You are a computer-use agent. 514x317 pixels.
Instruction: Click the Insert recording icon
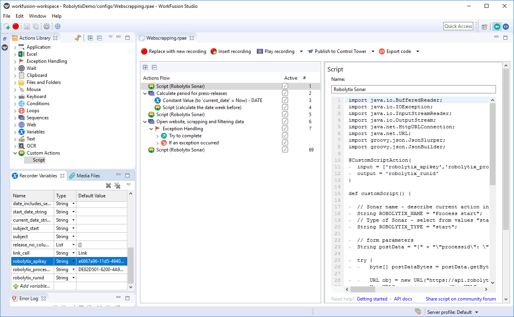tap(214, 51)
